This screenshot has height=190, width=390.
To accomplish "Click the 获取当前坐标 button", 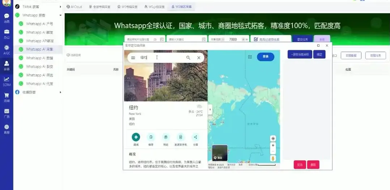I will (300, 55).
